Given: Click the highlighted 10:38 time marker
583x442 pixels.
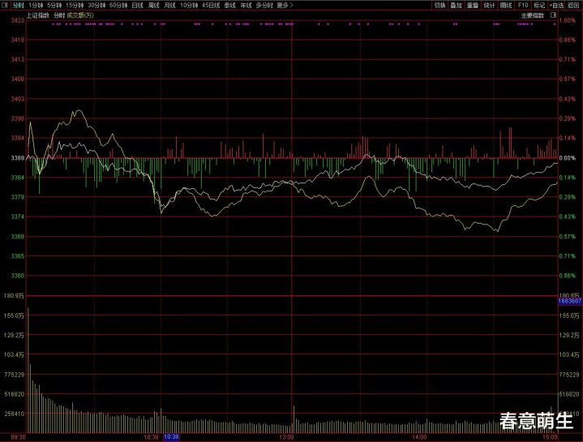Looking at the screenshot, I should coord(171,436).
